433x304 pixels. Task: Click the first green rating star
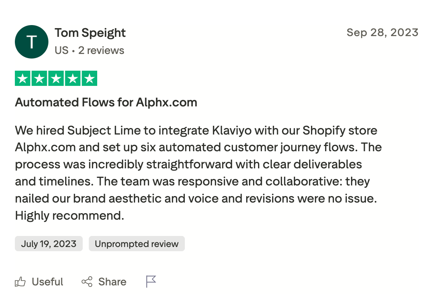(x=23, y=79)
